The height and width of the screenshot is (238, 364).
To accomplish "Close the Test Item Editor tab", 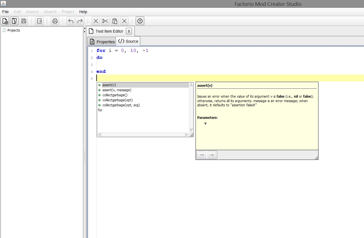I will [x=129, y=31].
